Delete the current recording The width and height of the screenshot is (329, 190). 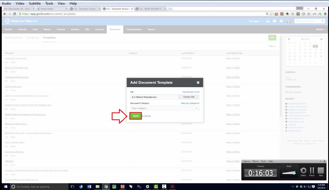pyautogui.click(x=303, y=171)
